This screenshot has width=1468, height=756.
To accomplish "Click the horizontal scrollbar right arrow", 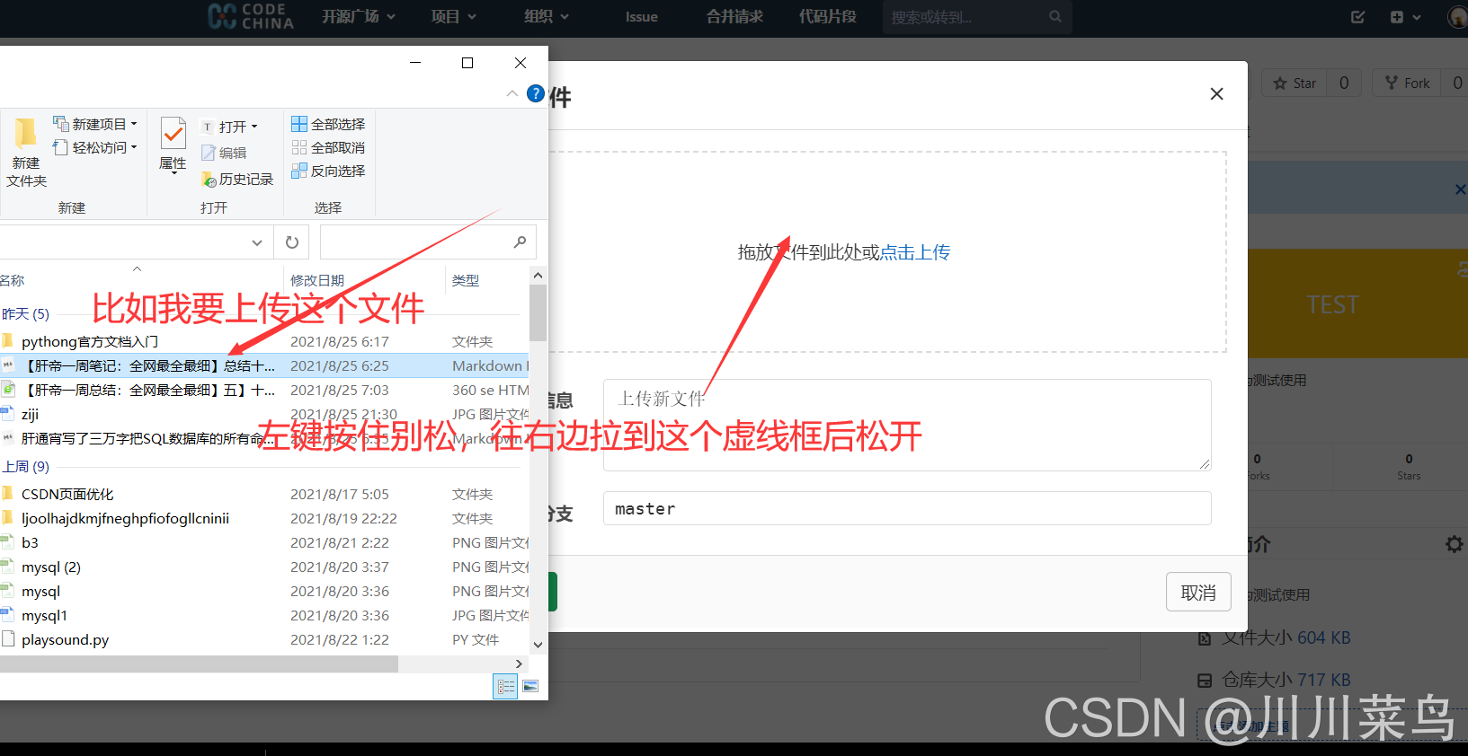I will [x=519, y=664].
